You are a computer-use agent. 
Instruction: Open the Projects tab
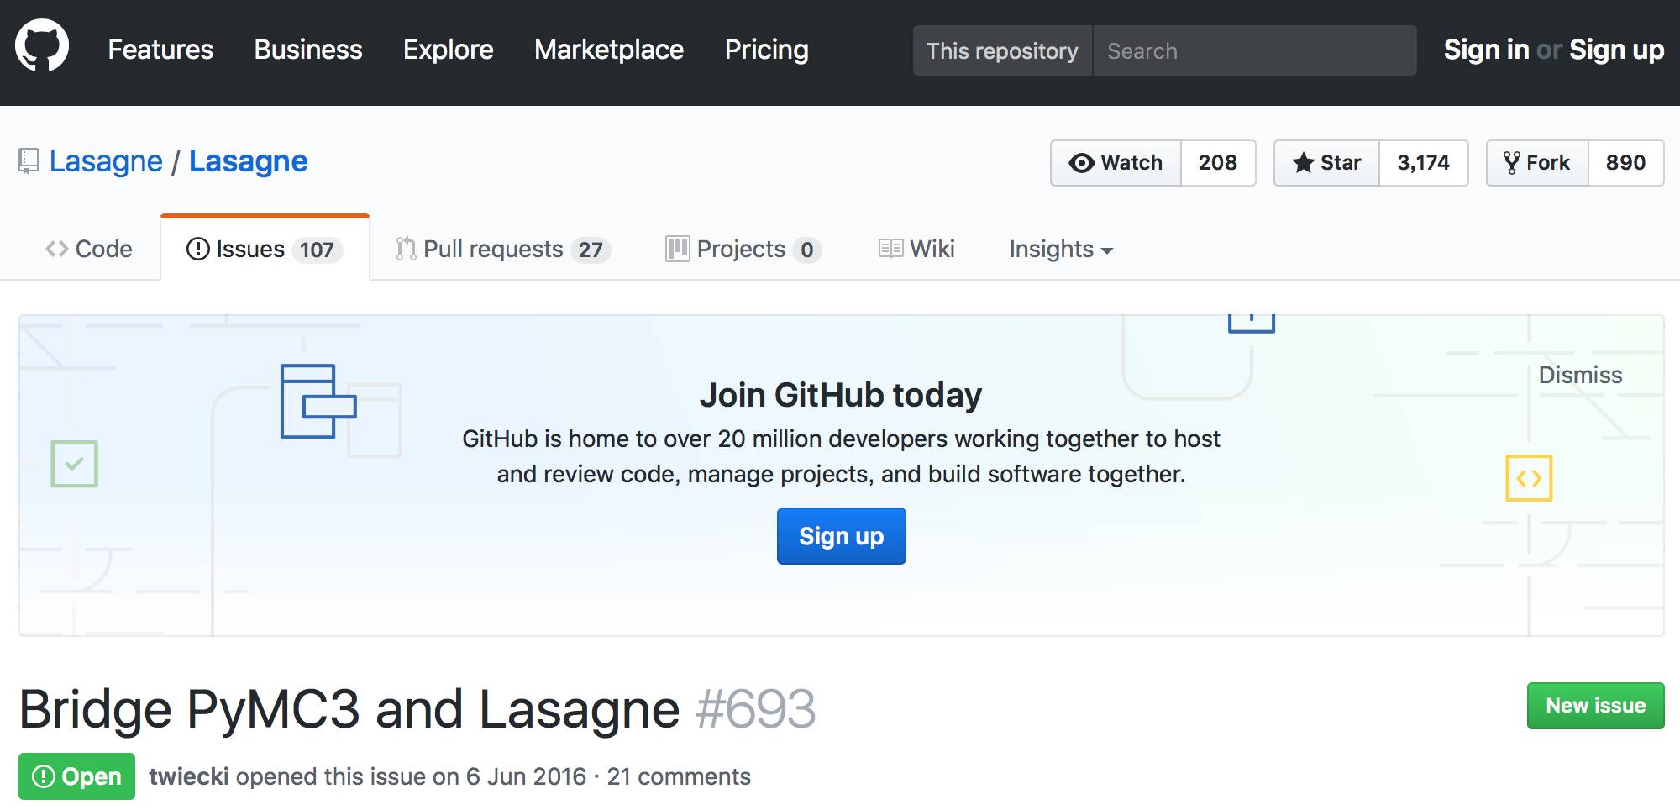[743, 249]
